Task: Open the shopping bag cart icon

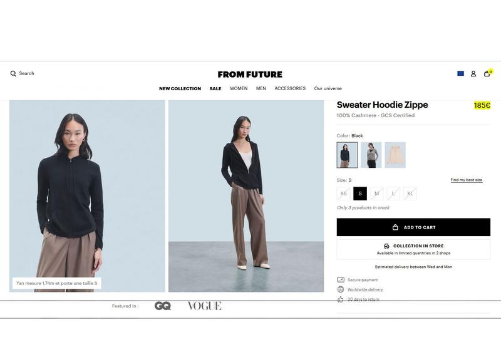Action: pyautogui.click(x=487, y=74)
